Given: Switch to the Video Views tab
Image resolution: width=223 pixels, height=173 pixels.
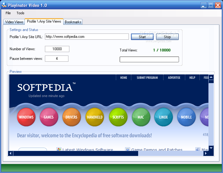Looking at the screenshot, I should tap(14, 22).
